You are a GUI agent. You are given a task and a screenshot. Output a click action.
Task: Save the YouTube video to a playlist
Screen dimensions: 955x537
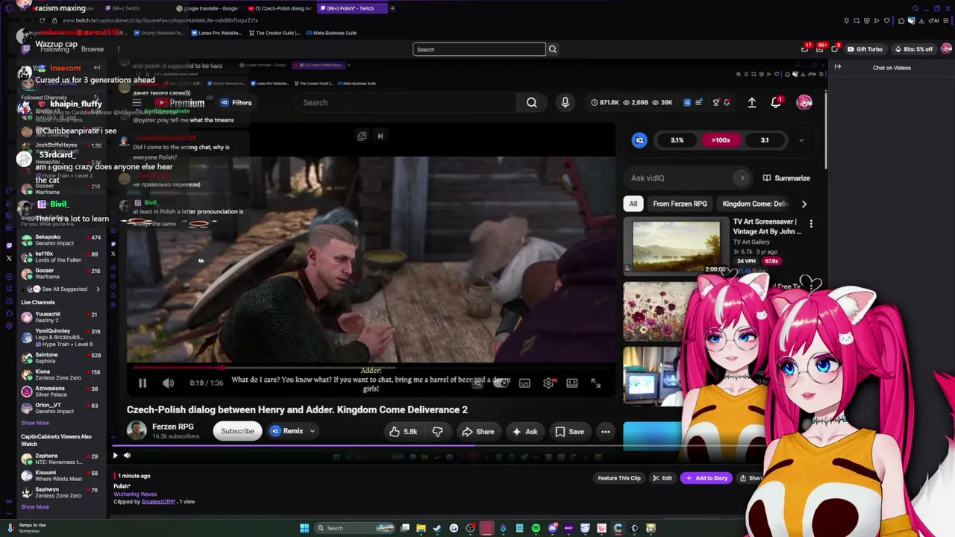click(569, 432)
